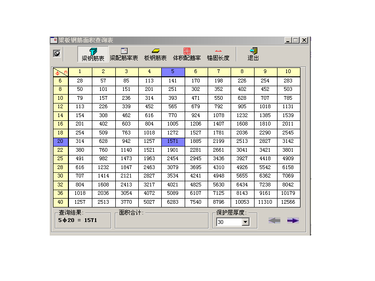Image resolution: width=375 pixels, height=281 pixels.
Task: Click the cell with value 4021
Action: (173, 185)
